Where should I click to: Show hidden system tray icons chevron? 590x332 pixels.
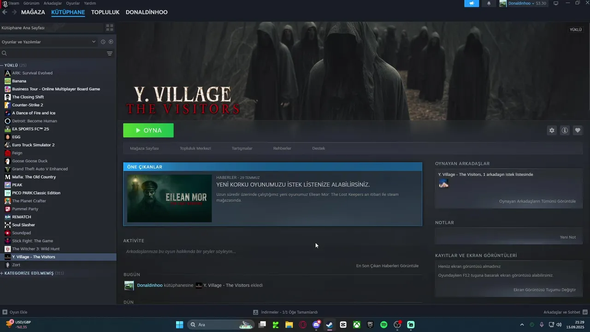point(522,325)
